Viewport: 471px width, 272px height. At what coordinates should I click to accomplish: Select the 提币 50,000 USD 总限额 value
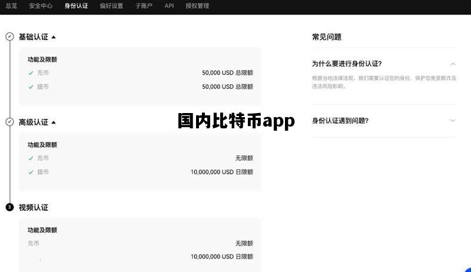[x=227, y=87]
